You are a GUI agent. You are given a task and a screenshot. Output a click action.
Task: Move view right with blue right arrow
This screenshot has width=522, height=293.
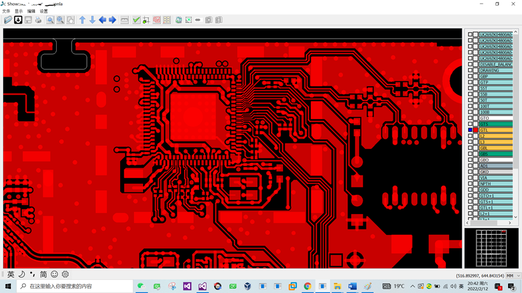pos(112,20)
